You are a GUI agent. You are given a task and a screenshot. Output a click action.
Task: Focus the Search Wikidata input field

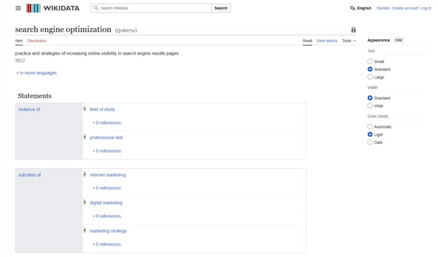[x=151, y=8]
